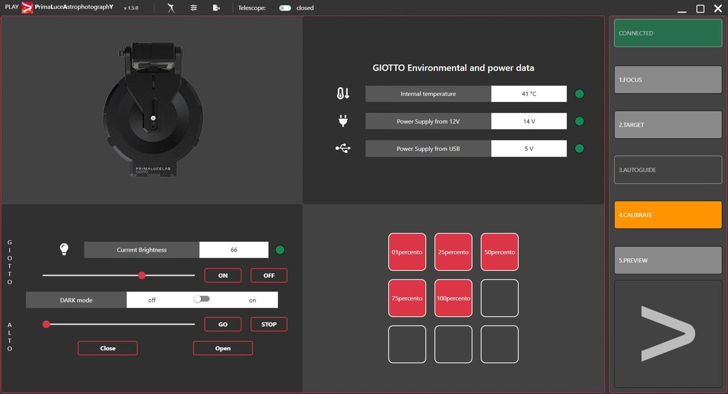The image size is (728, 394).
Task: Click the 14 V power supply value
Action: 529,121
